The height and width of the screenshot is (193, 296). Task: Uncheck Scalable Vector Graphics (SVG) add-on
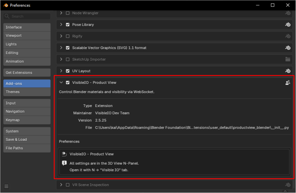68,48
